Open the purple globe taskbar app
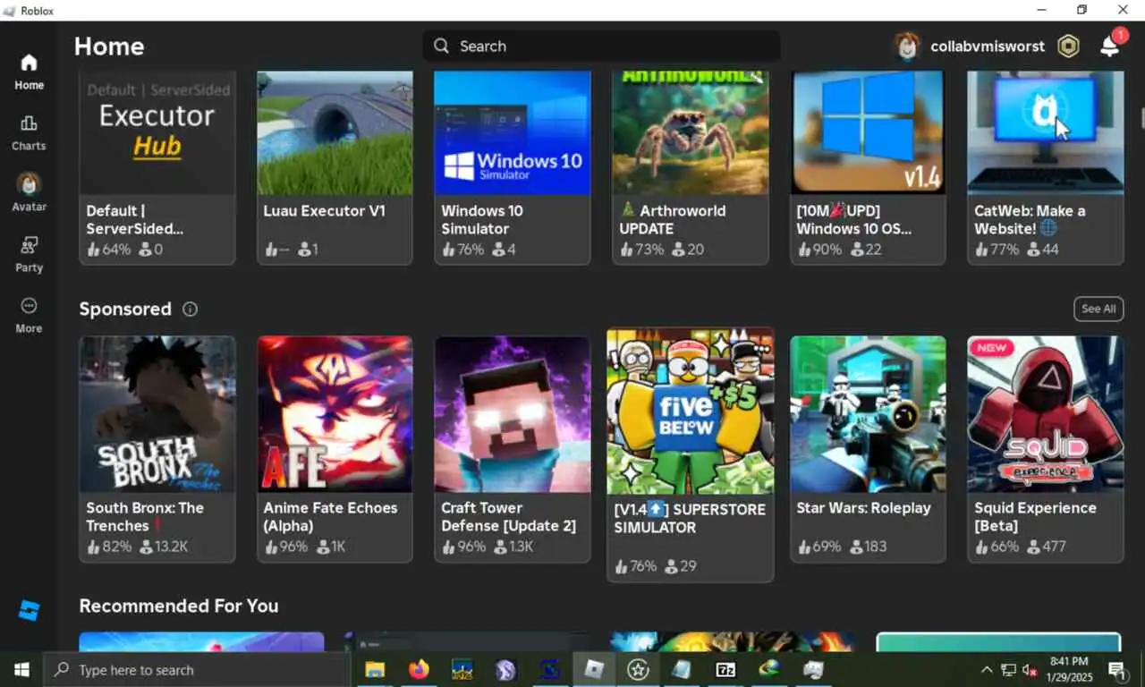The height and width of the screenshot is (687, 1145). pyautogui.click(x=506, y=669)
